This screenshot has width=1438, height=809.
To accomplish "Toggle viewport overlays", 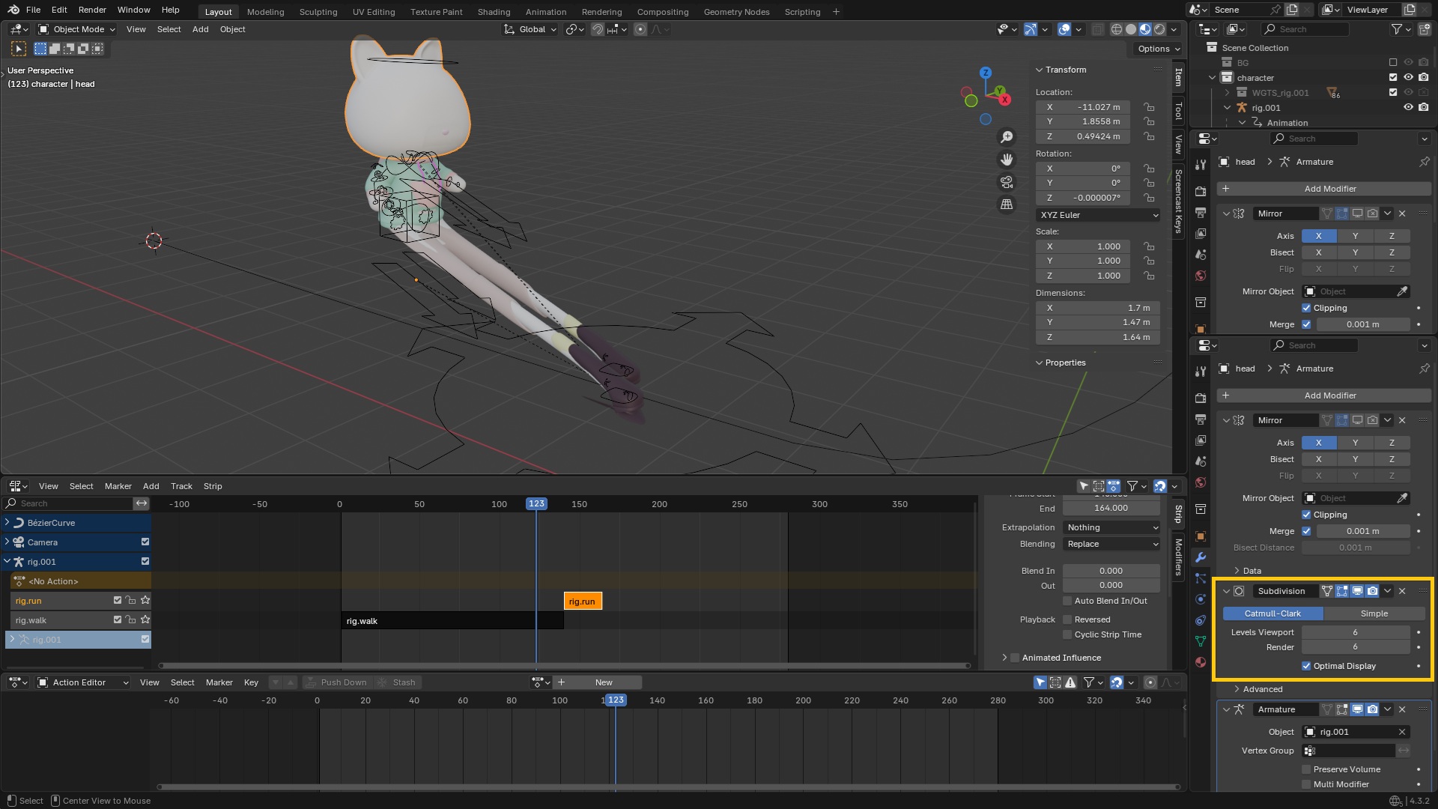I will [x=1064, y=29].
